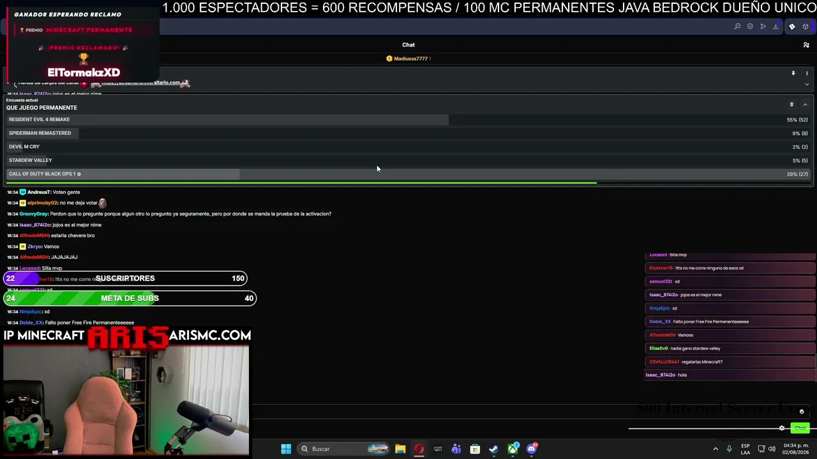Select CALL OF DUTY BLACK OPS 1 option
This screenshot has width=817, height=459.
pos(408,174)
